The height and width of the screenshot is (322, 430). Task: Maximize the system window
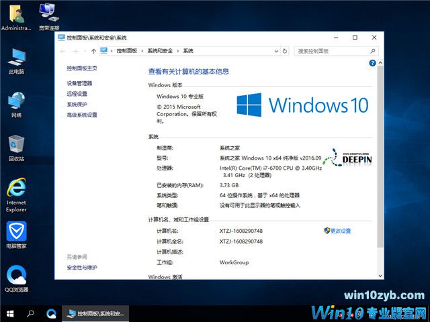355,38
